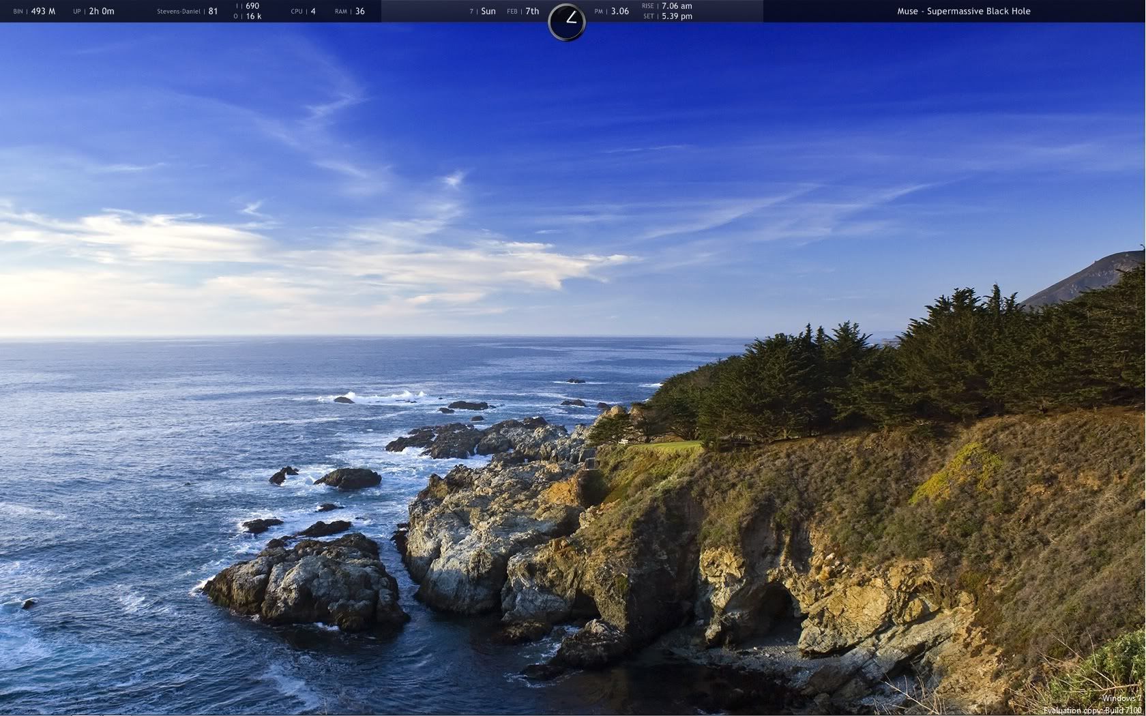Click the FEB 7th date display
Viewport: 1146px width, 716px height.
tap(531, 11)
